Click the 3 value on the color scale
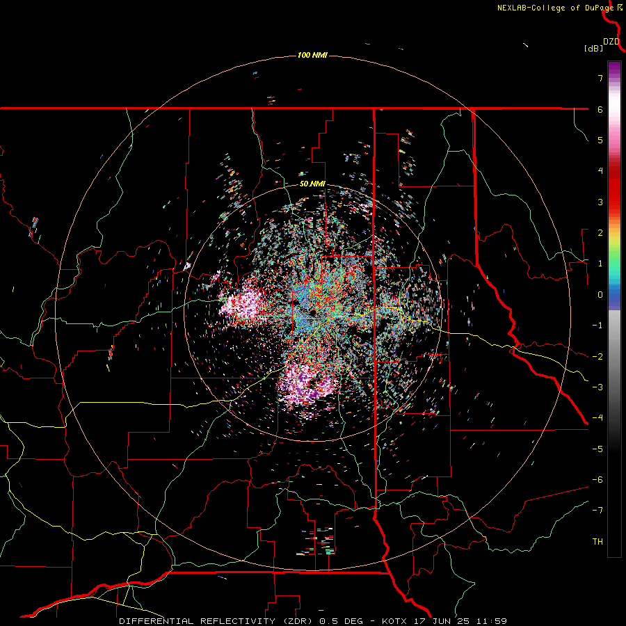 pos(600,202)
